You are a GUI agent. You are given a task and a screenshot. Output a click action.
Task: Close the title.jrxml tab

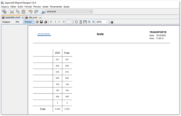tap(40, 18)
